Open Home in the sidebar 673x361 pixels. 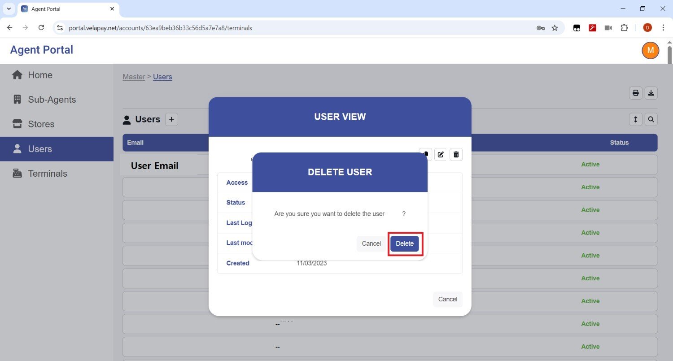pos(40,75)
